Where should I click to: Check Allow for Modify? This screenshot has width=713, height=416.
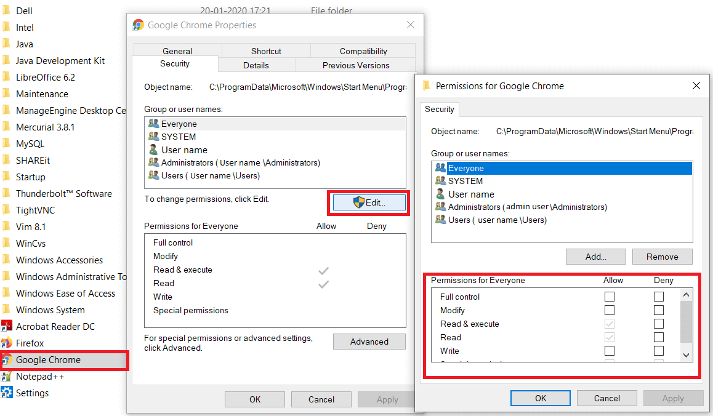[610, 310]
